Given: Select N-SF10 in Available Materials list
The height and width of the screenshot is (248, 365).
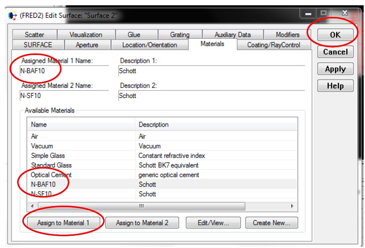Looking at the screenshot, I should click(162, 194).
